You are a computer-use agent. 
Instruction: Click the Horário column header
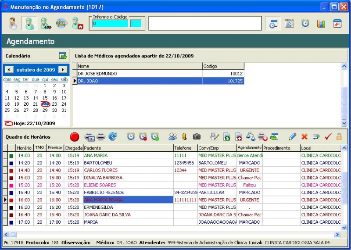point(25,148)
